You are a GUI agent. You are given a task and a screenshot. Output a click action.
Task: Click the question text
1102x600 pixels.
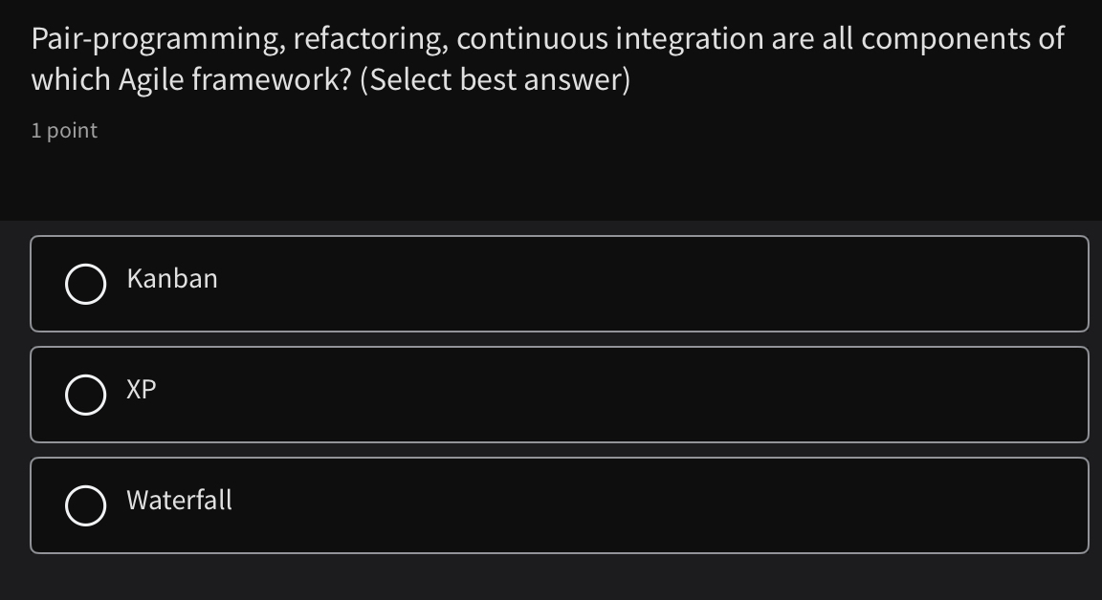point(547,57)
